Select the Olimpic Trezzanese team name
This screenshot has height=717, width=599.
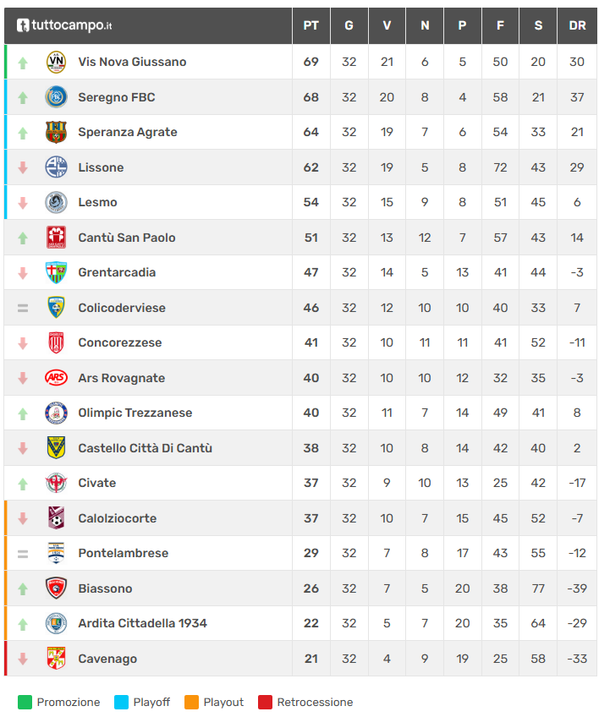pos(135,413)
